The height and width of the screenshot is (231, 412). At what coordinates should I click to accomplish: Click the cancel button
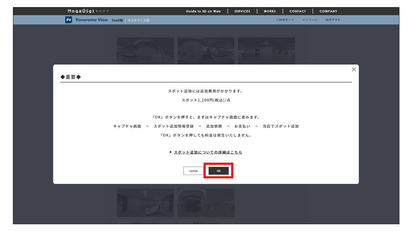click(x=193, y=171)
